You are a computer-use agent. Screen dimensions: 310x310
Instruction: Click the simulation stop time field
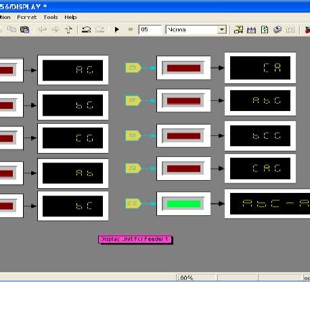click(150, 30)
